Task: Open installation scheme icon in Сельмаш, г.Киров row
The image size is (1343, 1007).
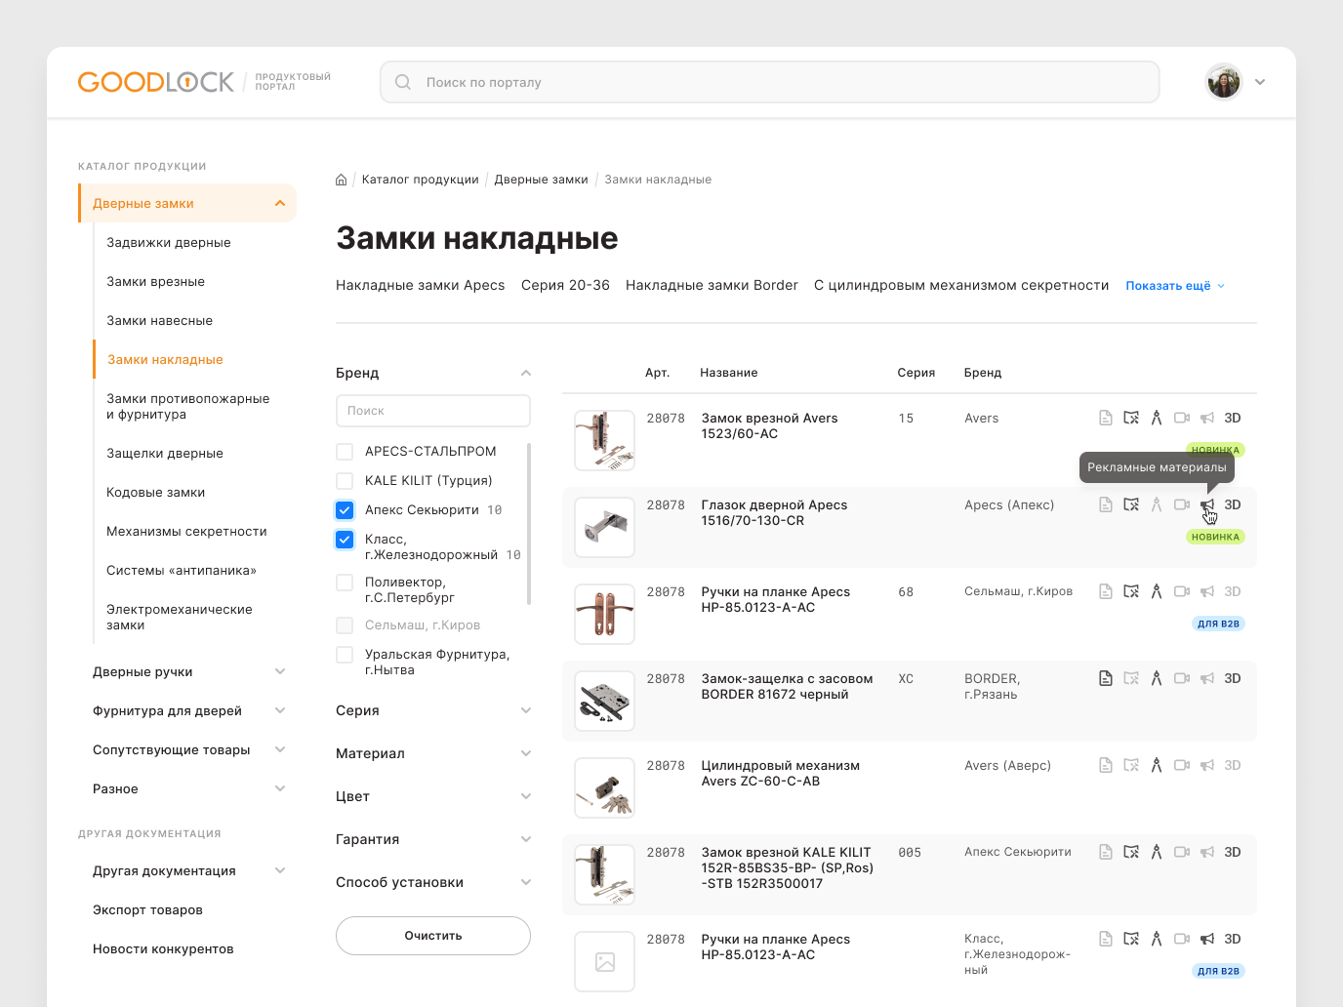Action: click(1131, 591)
